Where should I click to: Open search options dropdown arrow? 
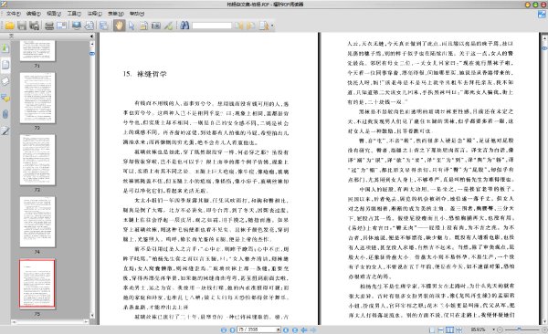tap(272, 26)
